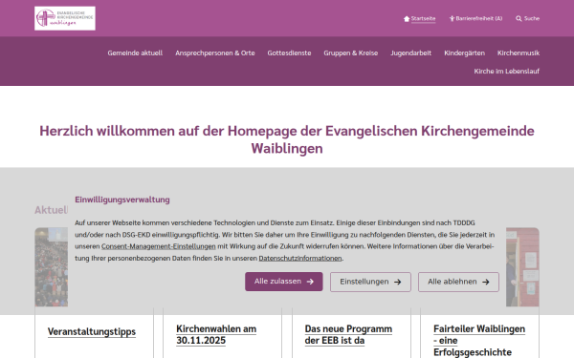Open the Kirchenmusik menu
This screenshot has height=358, width=574.
(519, 53)
